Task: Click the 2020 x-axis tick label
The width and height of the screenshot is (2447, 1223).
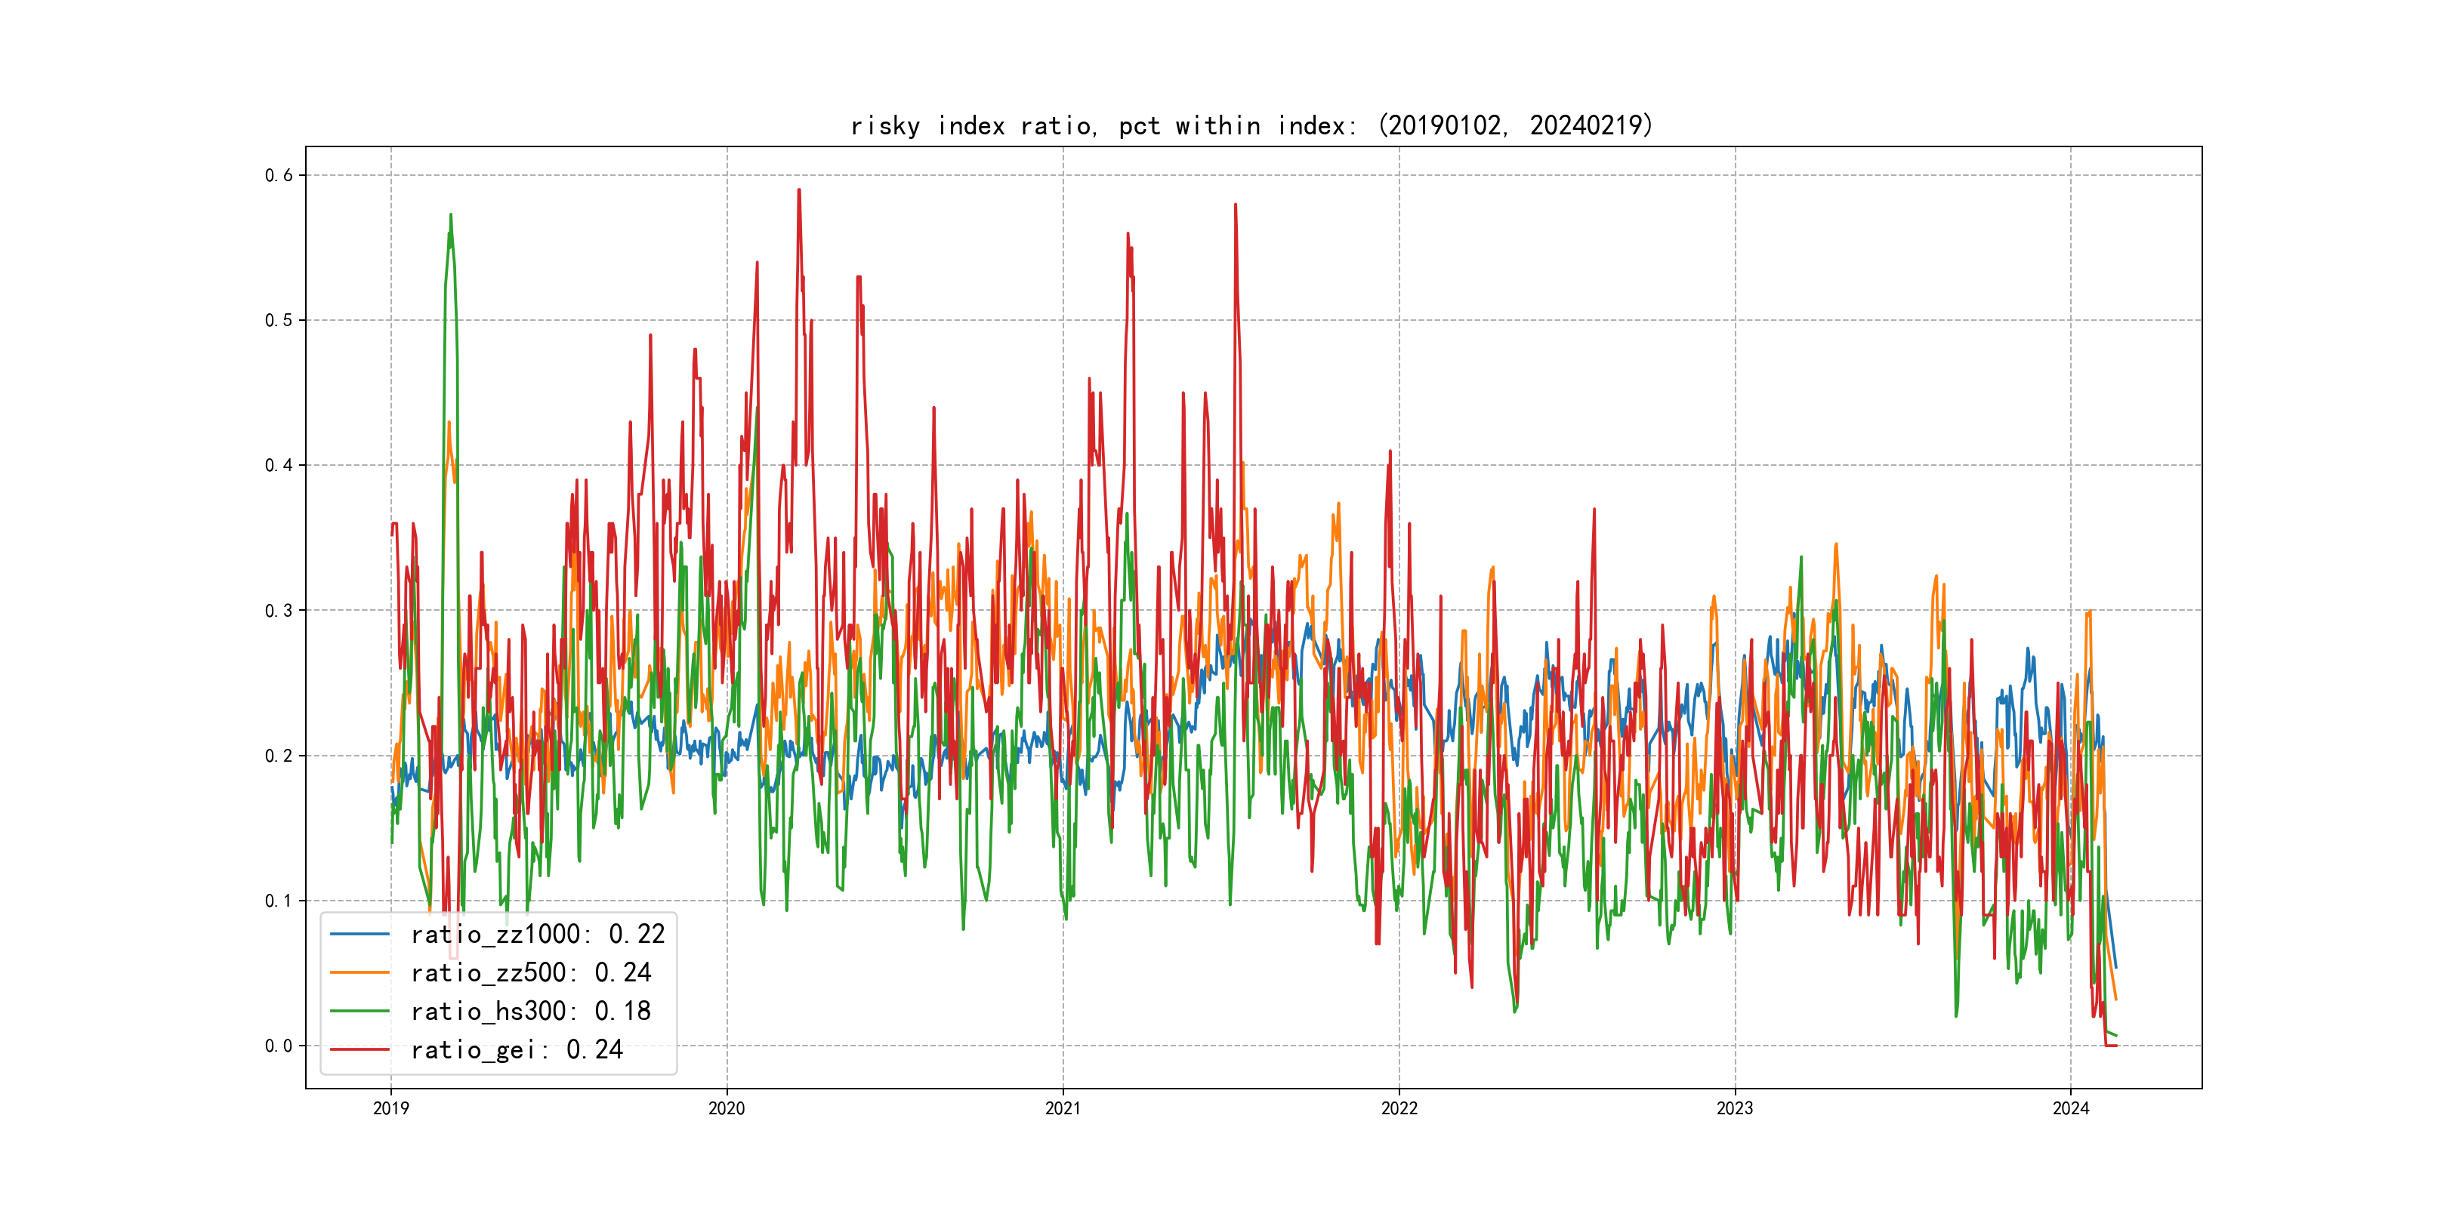Action: point(727,1108)
